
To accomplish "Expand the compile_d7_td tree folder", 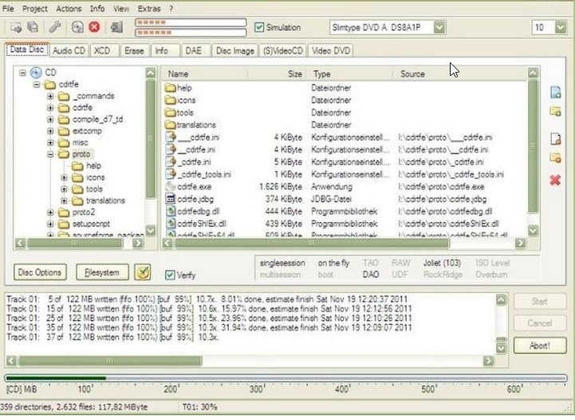I will pyautogui.click(x=50, y=119).
